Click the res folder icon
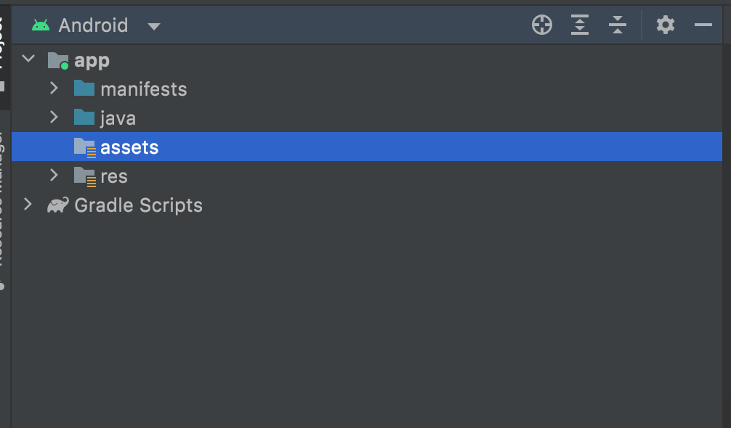This screenshot has width=731, height=428. (85, 176)
